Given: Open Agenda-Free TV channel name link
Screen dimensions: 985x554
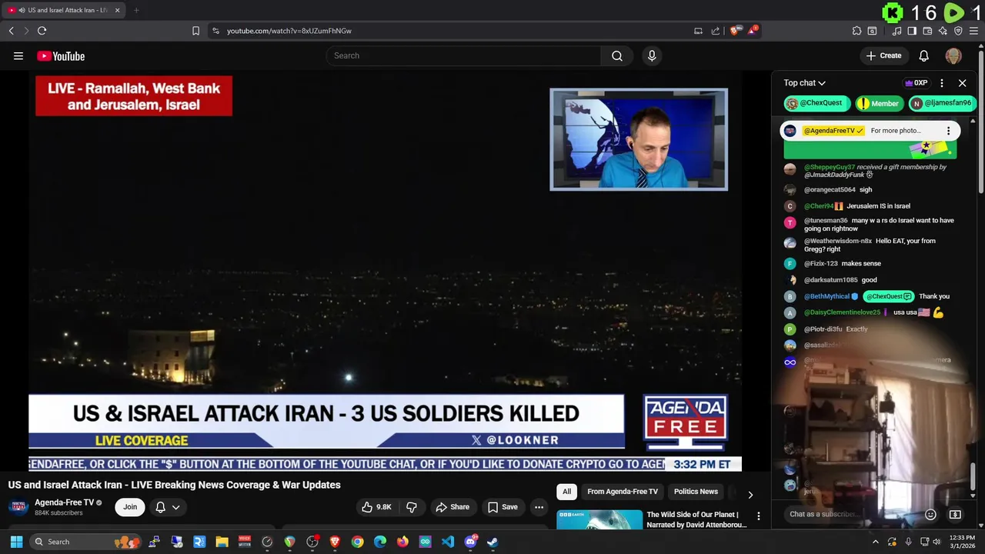Looking at the screenshot, I should tap(64, 502).
